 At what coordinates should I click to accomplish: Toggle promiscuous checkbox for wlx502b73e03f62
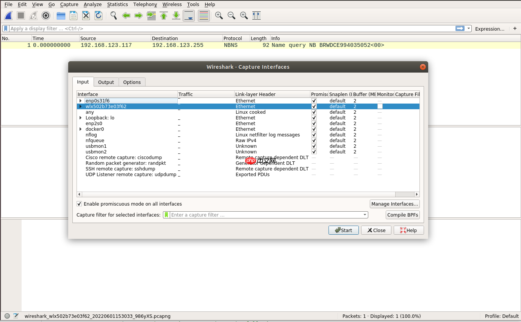(x=314, y=107)
